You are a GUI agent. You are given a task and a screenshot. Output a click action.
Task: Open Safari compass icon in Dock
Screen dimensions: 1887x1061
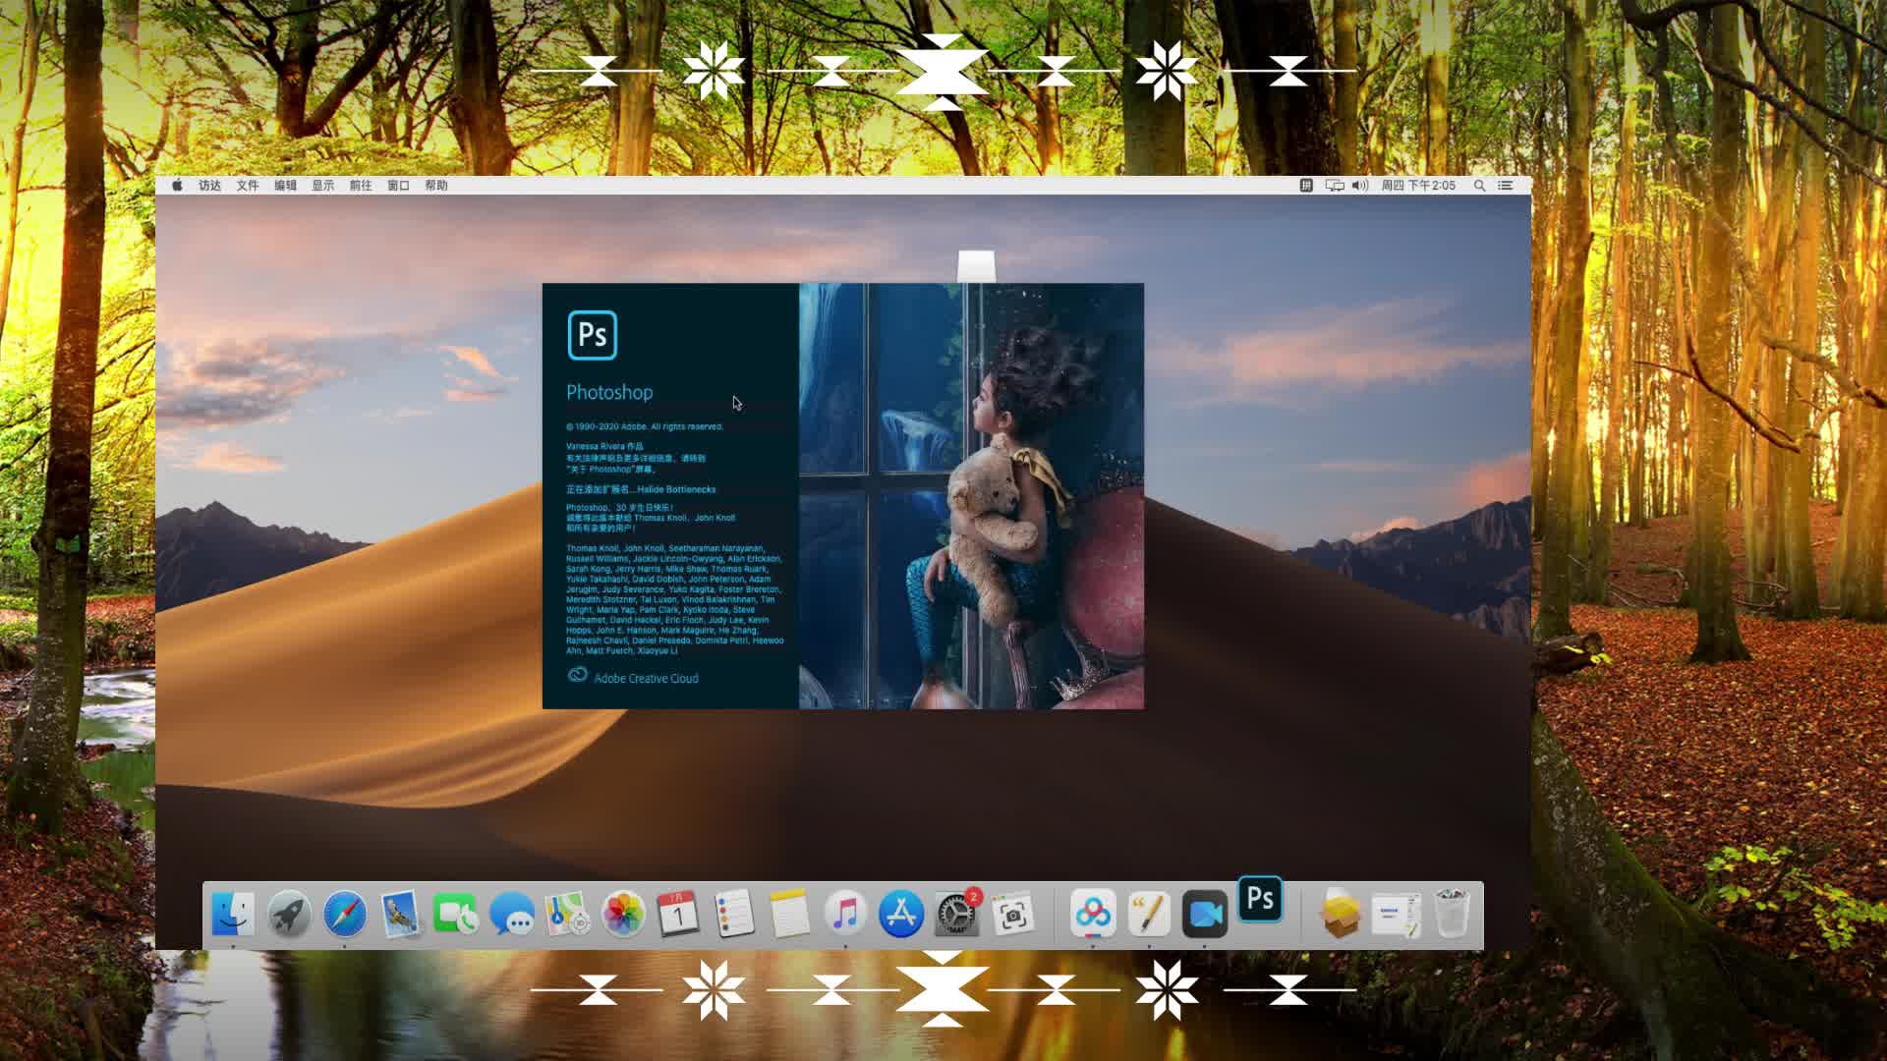point(345,915)
